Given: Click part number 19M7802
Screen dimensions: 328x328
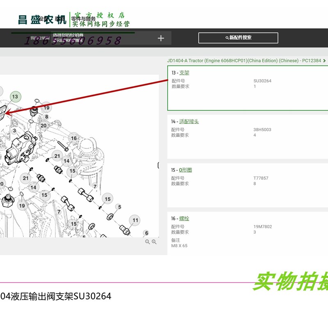Looking at the screenshot, I should pos(263,227).
